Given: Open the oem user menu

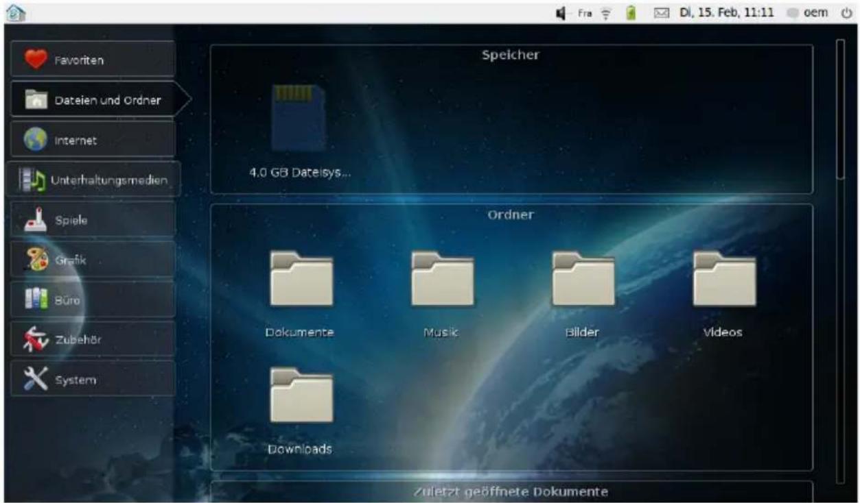Looking at the screenshot, I should click(x=809, y=12).
